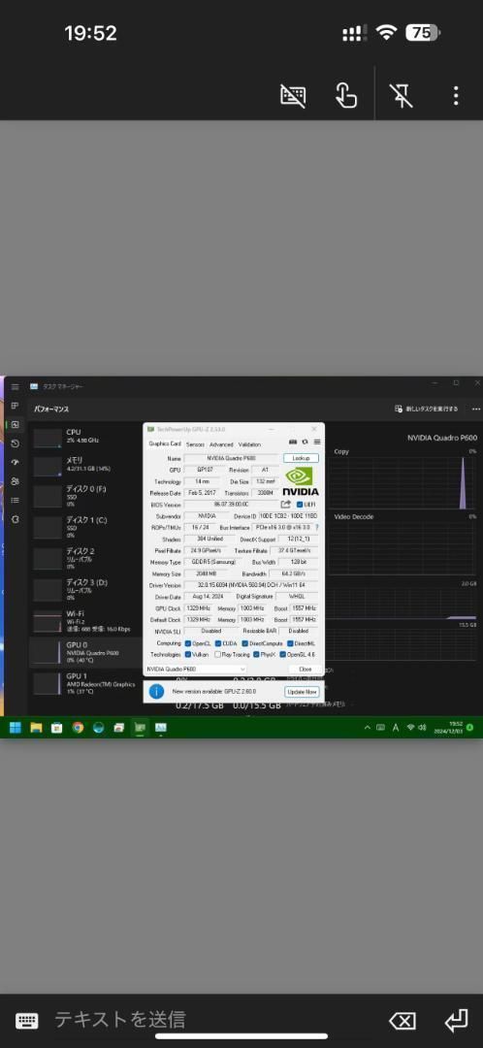Open Users icon in Task Manager sidebar
This screenshot has width=483, height=1048.
point(15,480)
